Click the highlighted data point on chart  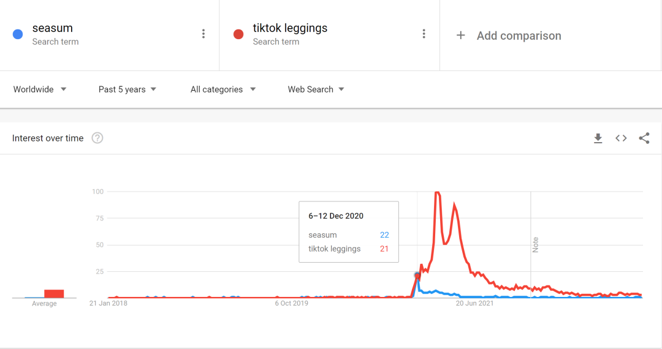point(417,276)
